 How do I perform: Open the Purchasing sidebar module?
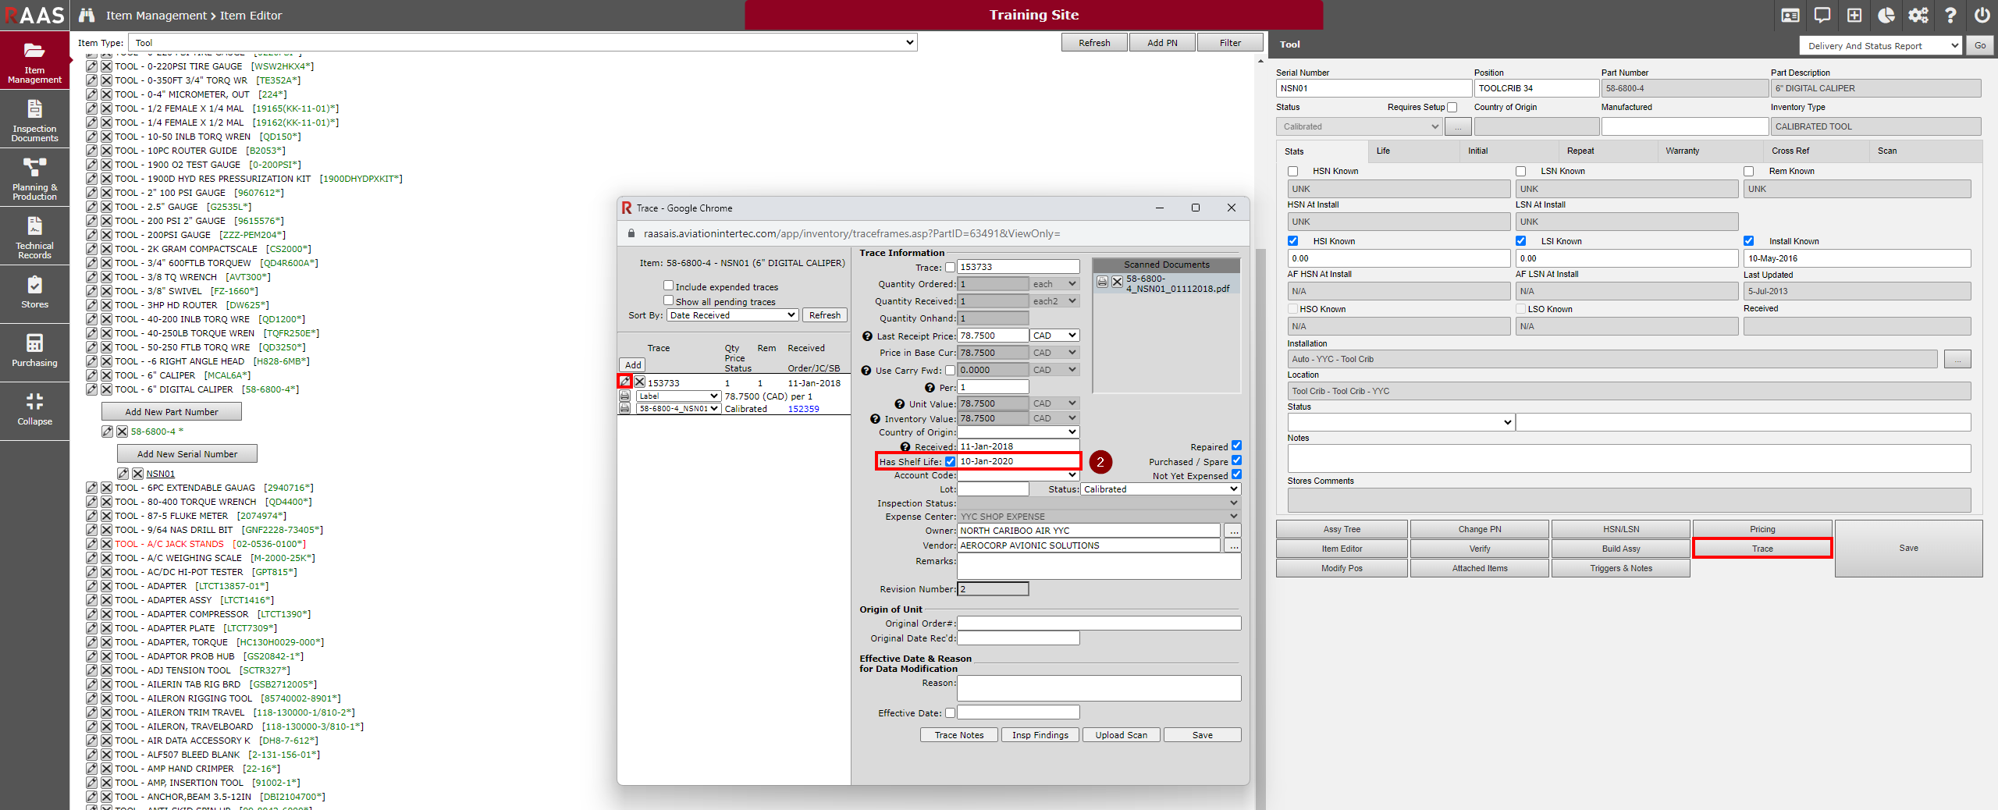click(34, 350)
